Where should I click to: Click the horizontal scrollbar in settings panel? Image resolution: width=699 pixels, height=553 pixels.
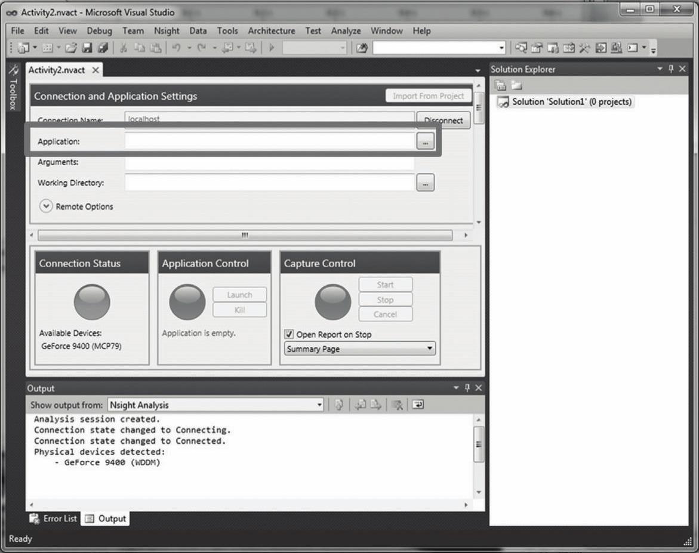click(x=245, y=236)
